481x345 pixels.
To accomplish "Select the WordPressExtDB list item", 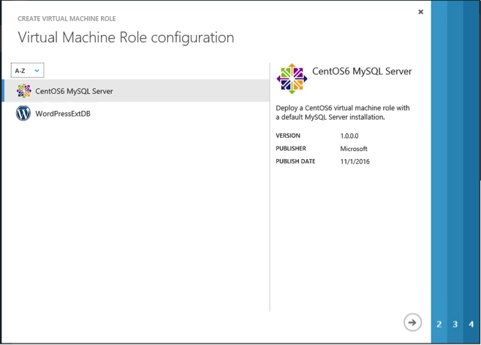I will [136, 114].
